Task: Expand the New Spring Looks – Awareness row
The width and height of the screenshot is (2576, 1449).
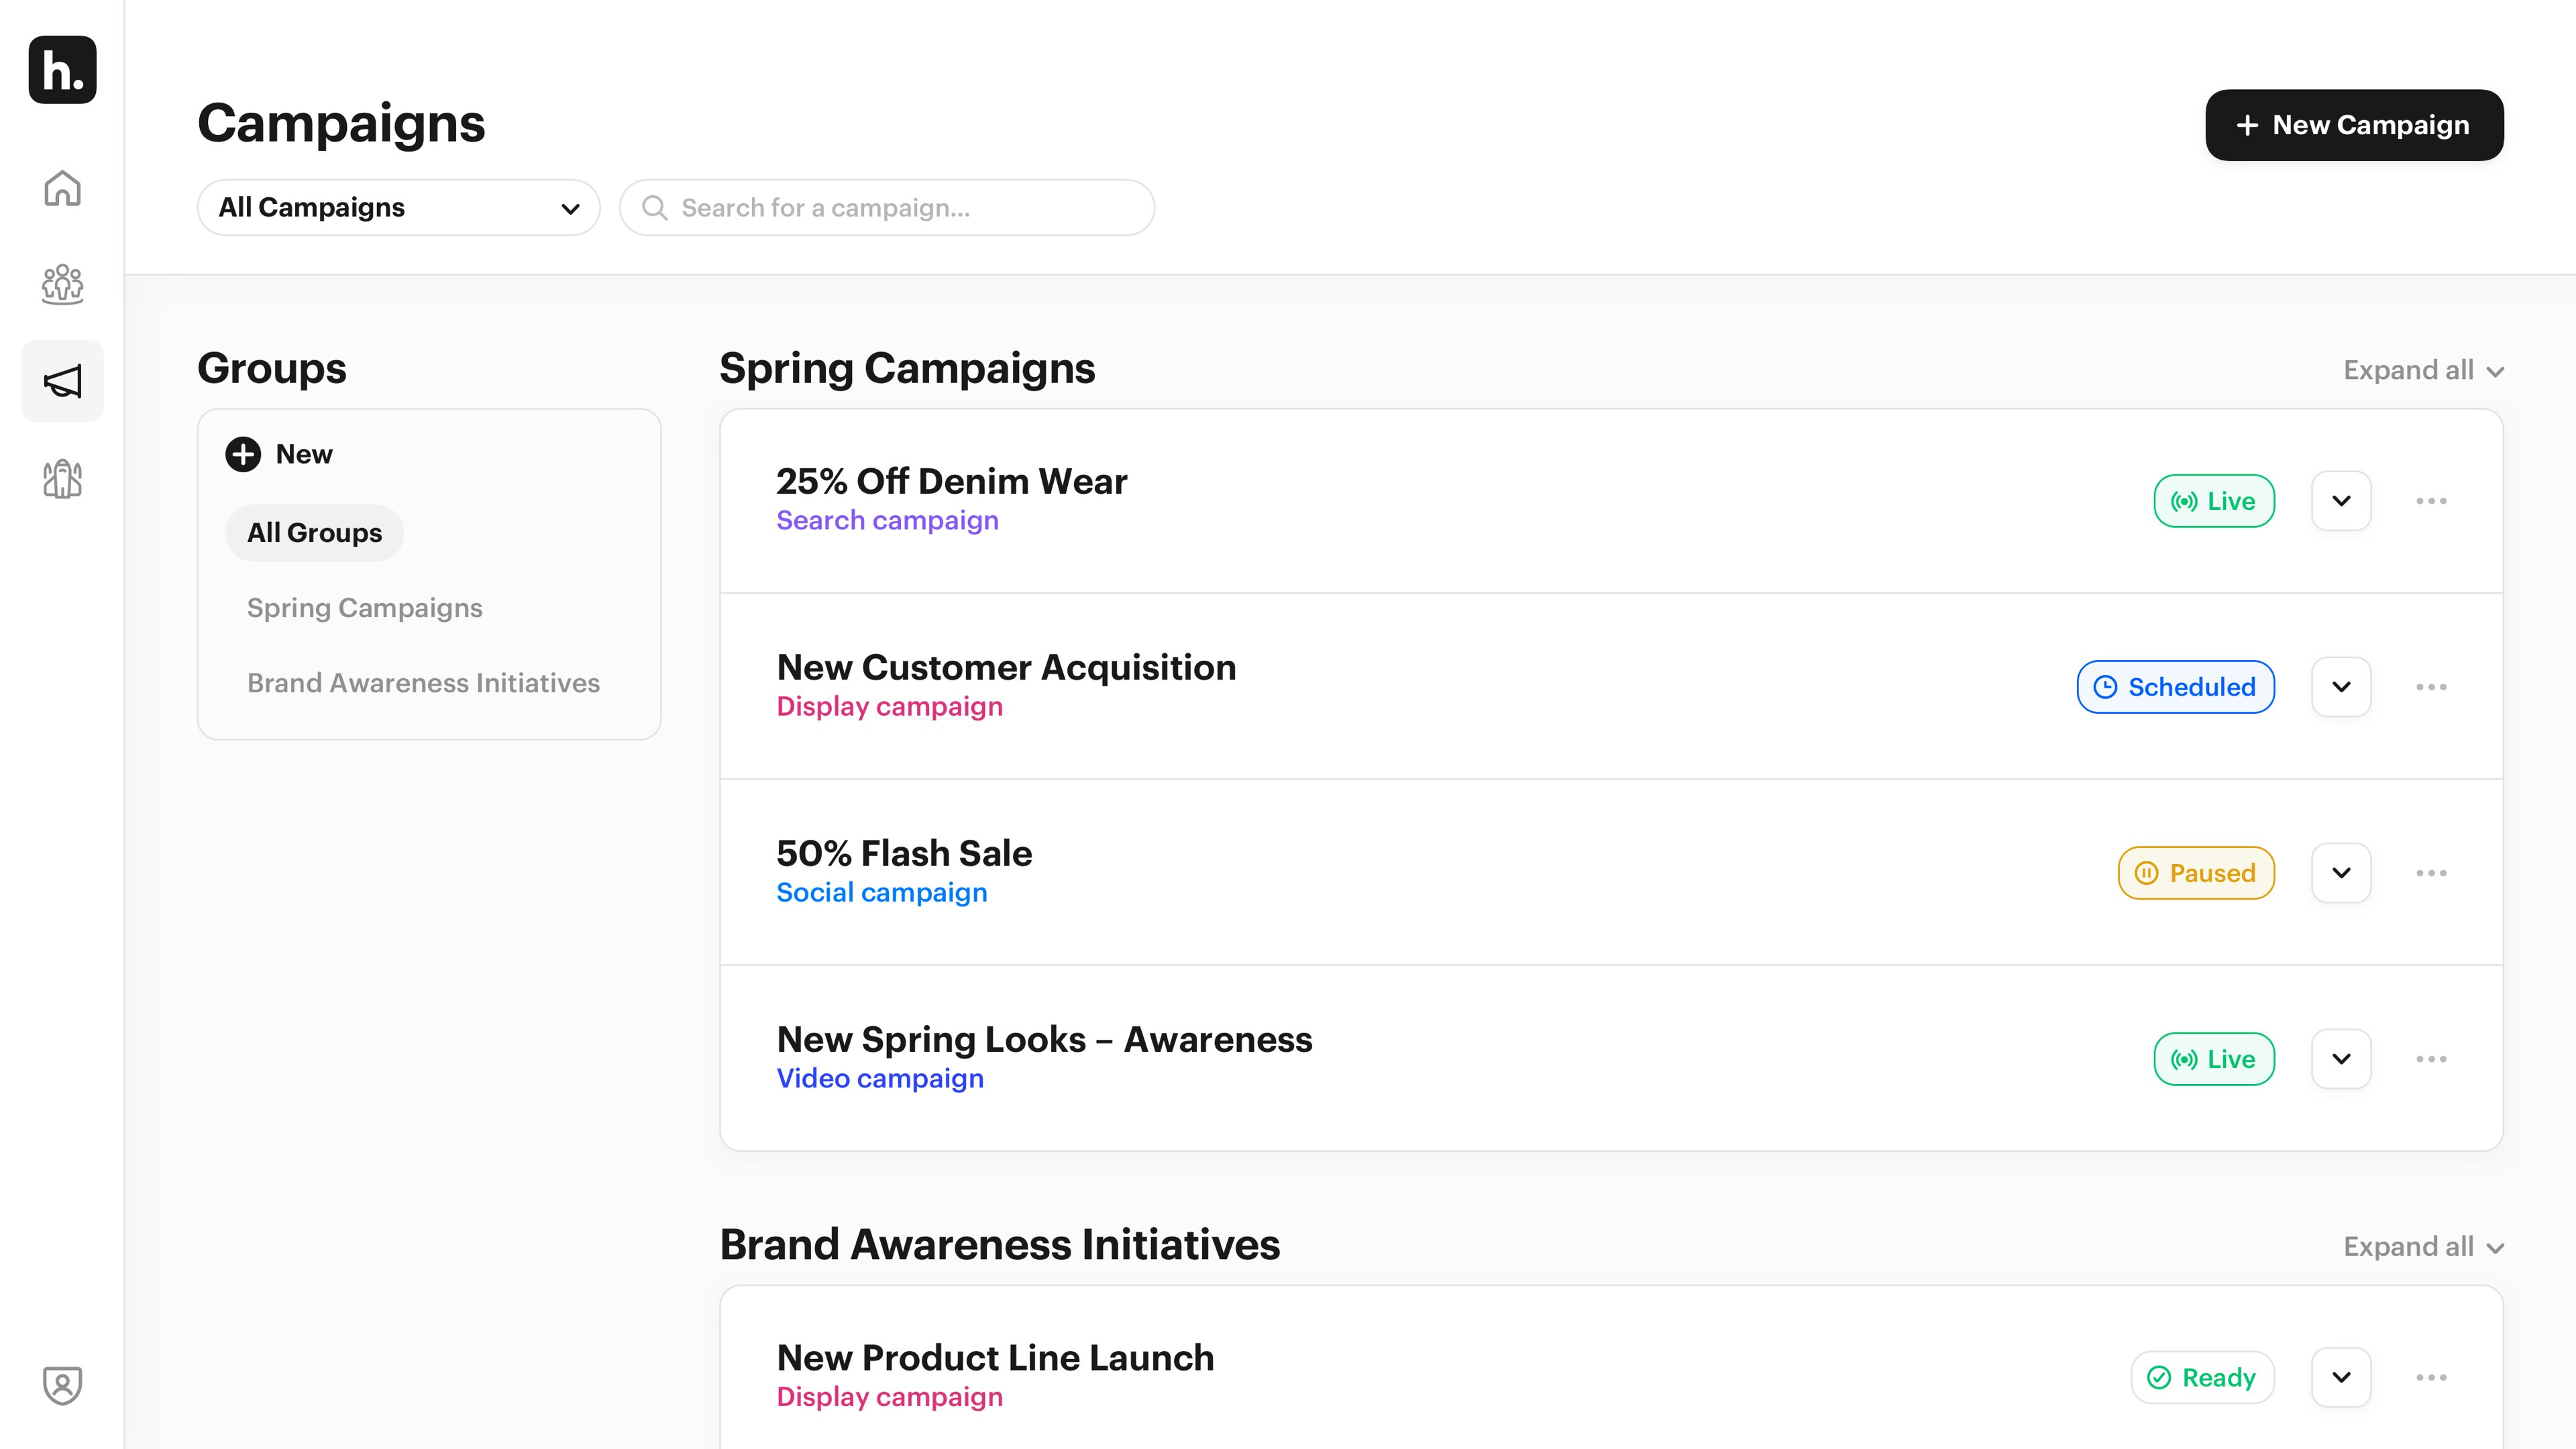Action: pyautogui.click(x=2341, y=1059)
